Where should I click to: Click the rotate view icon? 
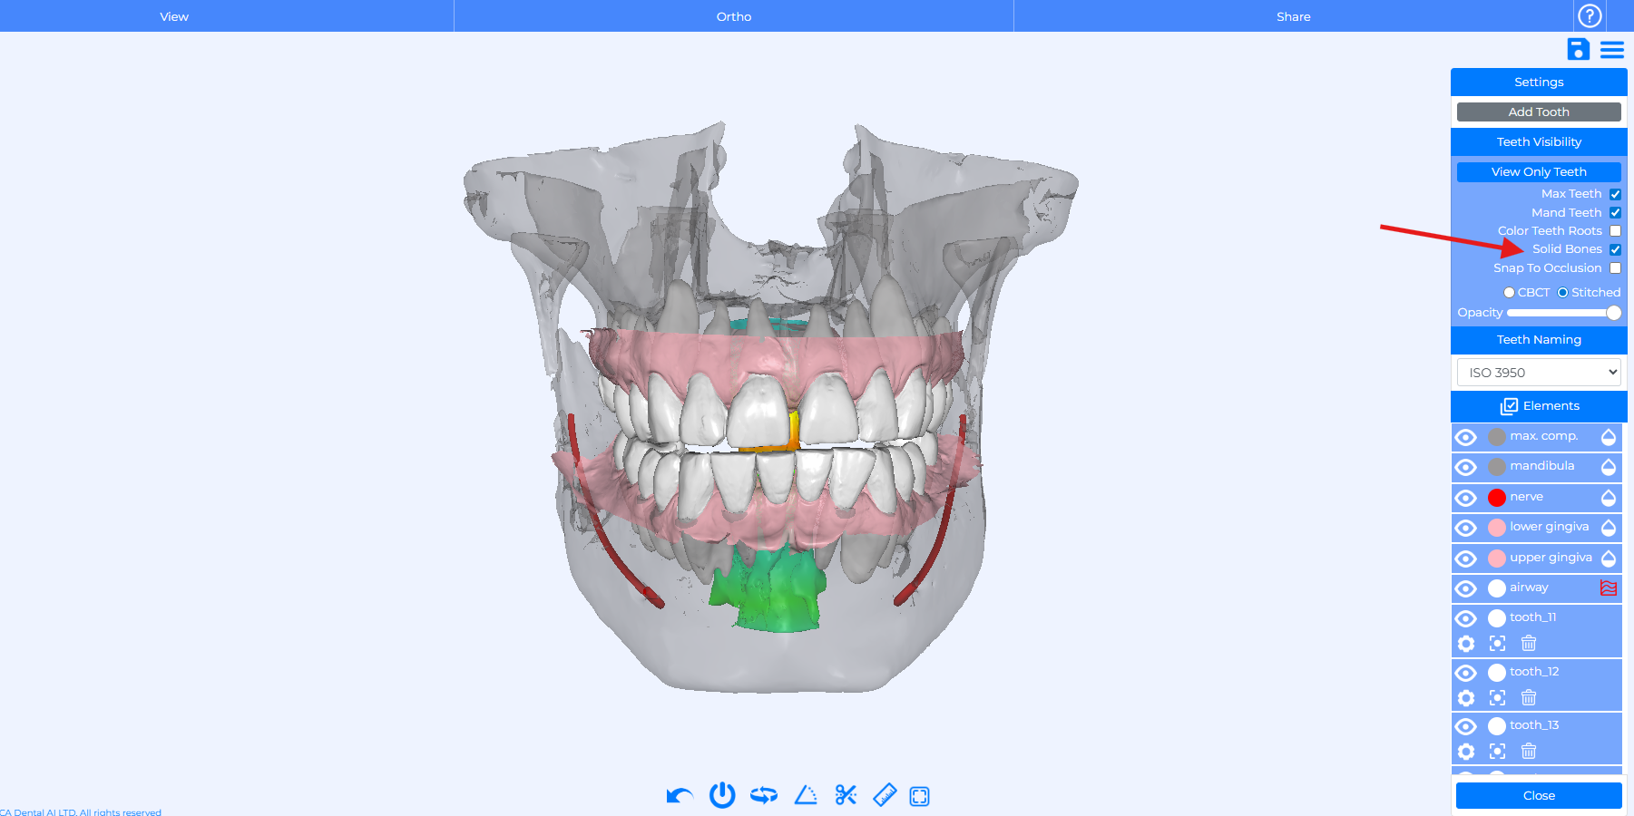point(764,796)
